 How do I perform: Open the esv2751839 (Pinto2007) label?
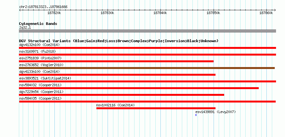click(x=40, y=58)
